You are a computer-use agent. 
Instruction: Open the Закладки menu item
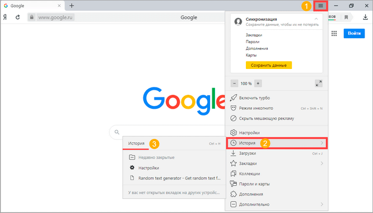[277, 164]
